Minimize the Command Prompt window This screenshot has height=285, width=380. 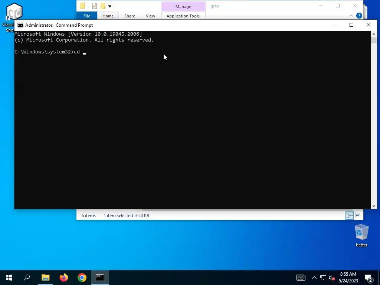(x=335, y=25)
